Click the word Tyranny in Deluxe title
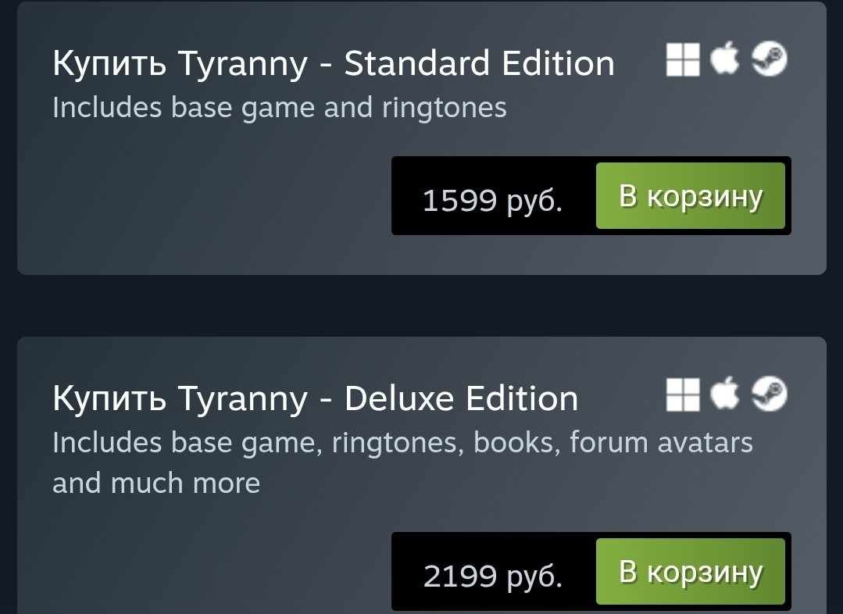 tap(242, 400)
